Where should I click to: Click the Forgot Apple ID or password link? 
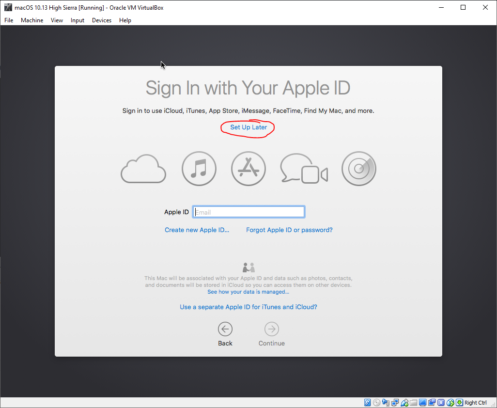(x=289, y=230)
